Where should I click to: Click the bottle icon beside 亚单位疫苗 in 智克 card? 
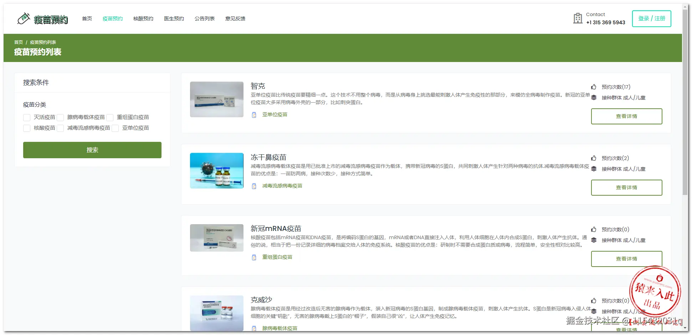254,115
